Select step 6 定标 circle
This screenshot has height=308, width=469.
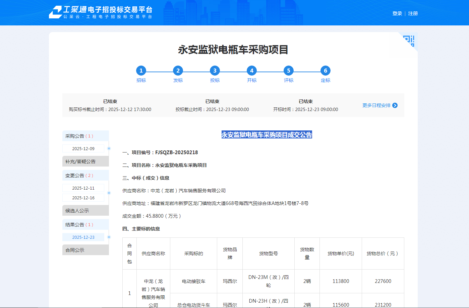point(326,71)
